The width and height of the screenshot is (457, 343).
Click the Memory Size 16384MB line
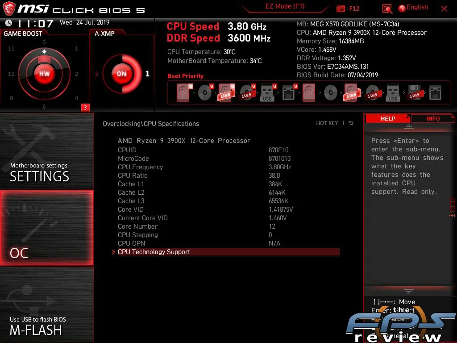(x=330, y=41)
